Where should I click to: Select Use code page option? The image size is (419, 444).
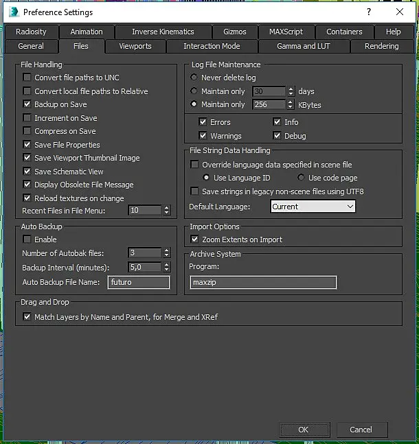[301, 178]
